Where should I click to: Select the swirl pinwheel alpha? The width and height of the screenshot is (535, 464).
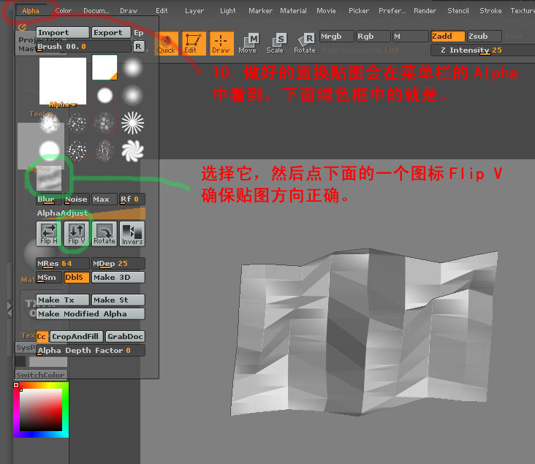pos(133,151)
